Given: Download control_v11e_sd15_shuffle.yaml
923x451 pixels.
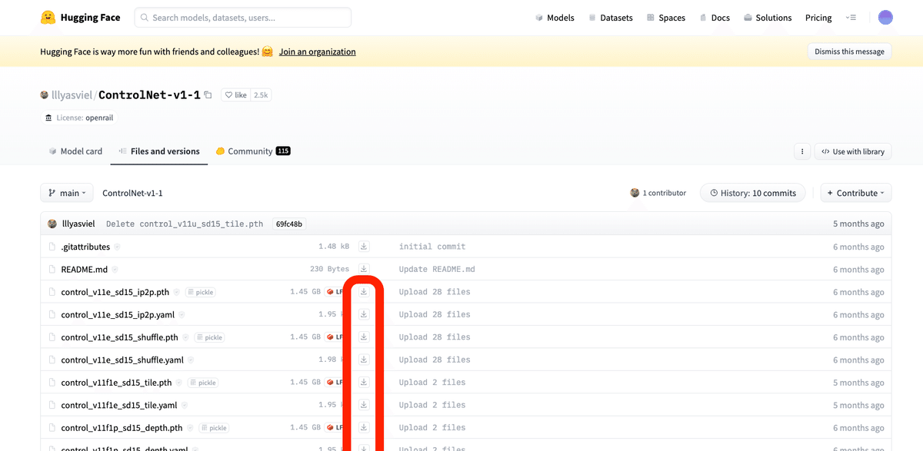Looking at the screenshot, I should 364,360.
